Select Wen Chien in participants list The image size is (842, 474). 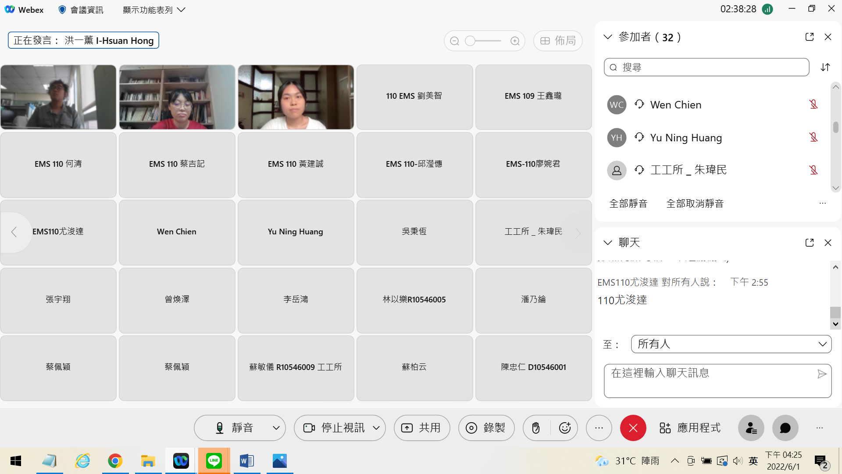[713, 104]
